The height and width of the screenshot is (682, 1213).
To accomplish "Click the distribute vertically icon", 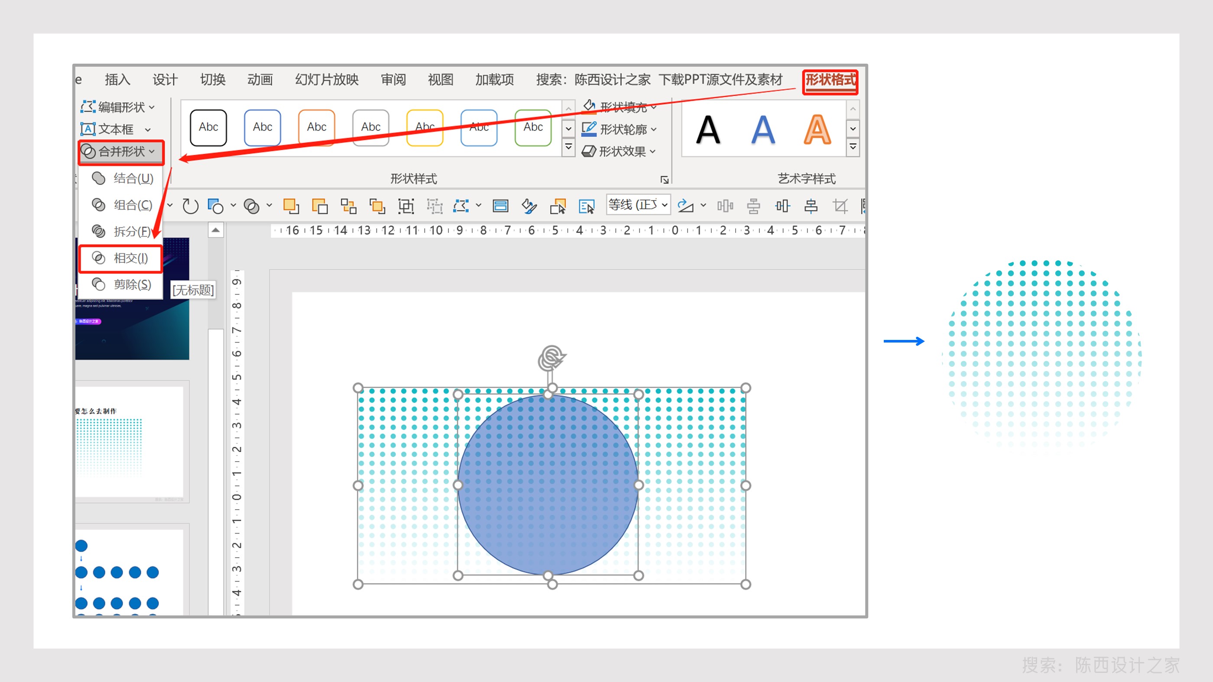I will (x=753, y=206).
